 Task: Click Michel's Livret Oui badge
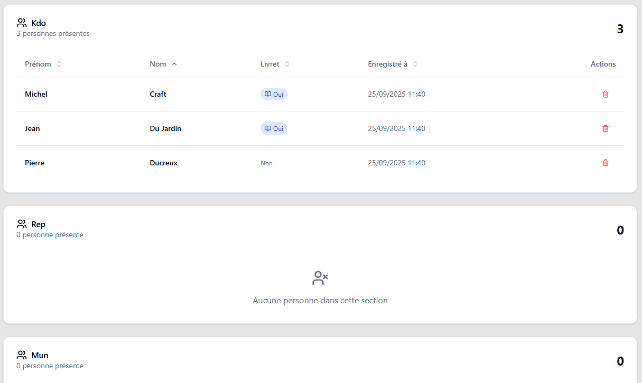274,94
